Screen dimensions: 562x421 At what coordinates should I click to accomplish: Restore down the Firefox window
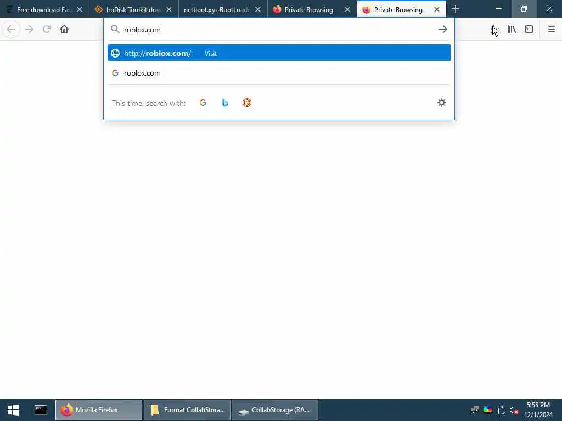point(524,9)
